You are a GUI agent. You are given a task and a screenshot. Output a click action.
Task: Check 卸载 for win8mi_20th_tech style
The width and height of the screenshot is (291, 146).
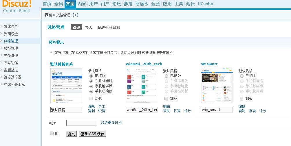point(166,99)
